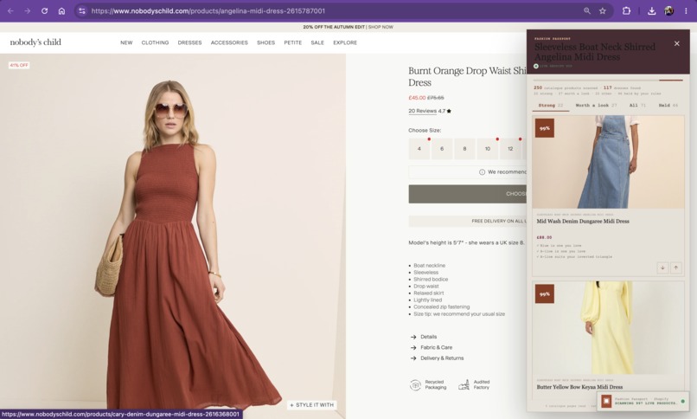This screenshot has width=697, height=419.
Task: Bookmark this page with the star icon
Action: (603, 11)
